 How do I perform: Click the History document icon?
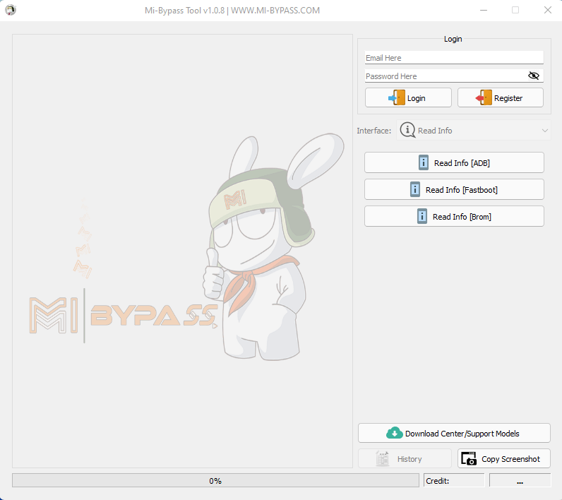pyautogui.click(x=383, y=458)
